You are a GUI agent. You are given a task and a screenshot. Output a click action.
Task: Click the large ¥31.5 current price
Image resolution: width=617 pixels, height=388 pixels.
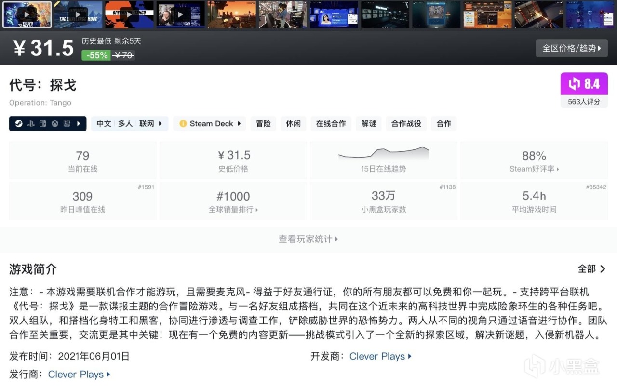tap(43, 48)
